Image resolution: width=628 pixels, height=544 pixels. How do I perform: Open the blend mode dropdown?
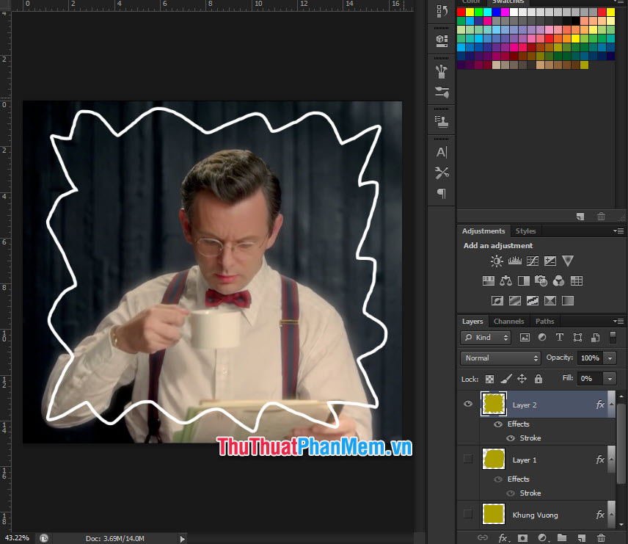(500, 358)
